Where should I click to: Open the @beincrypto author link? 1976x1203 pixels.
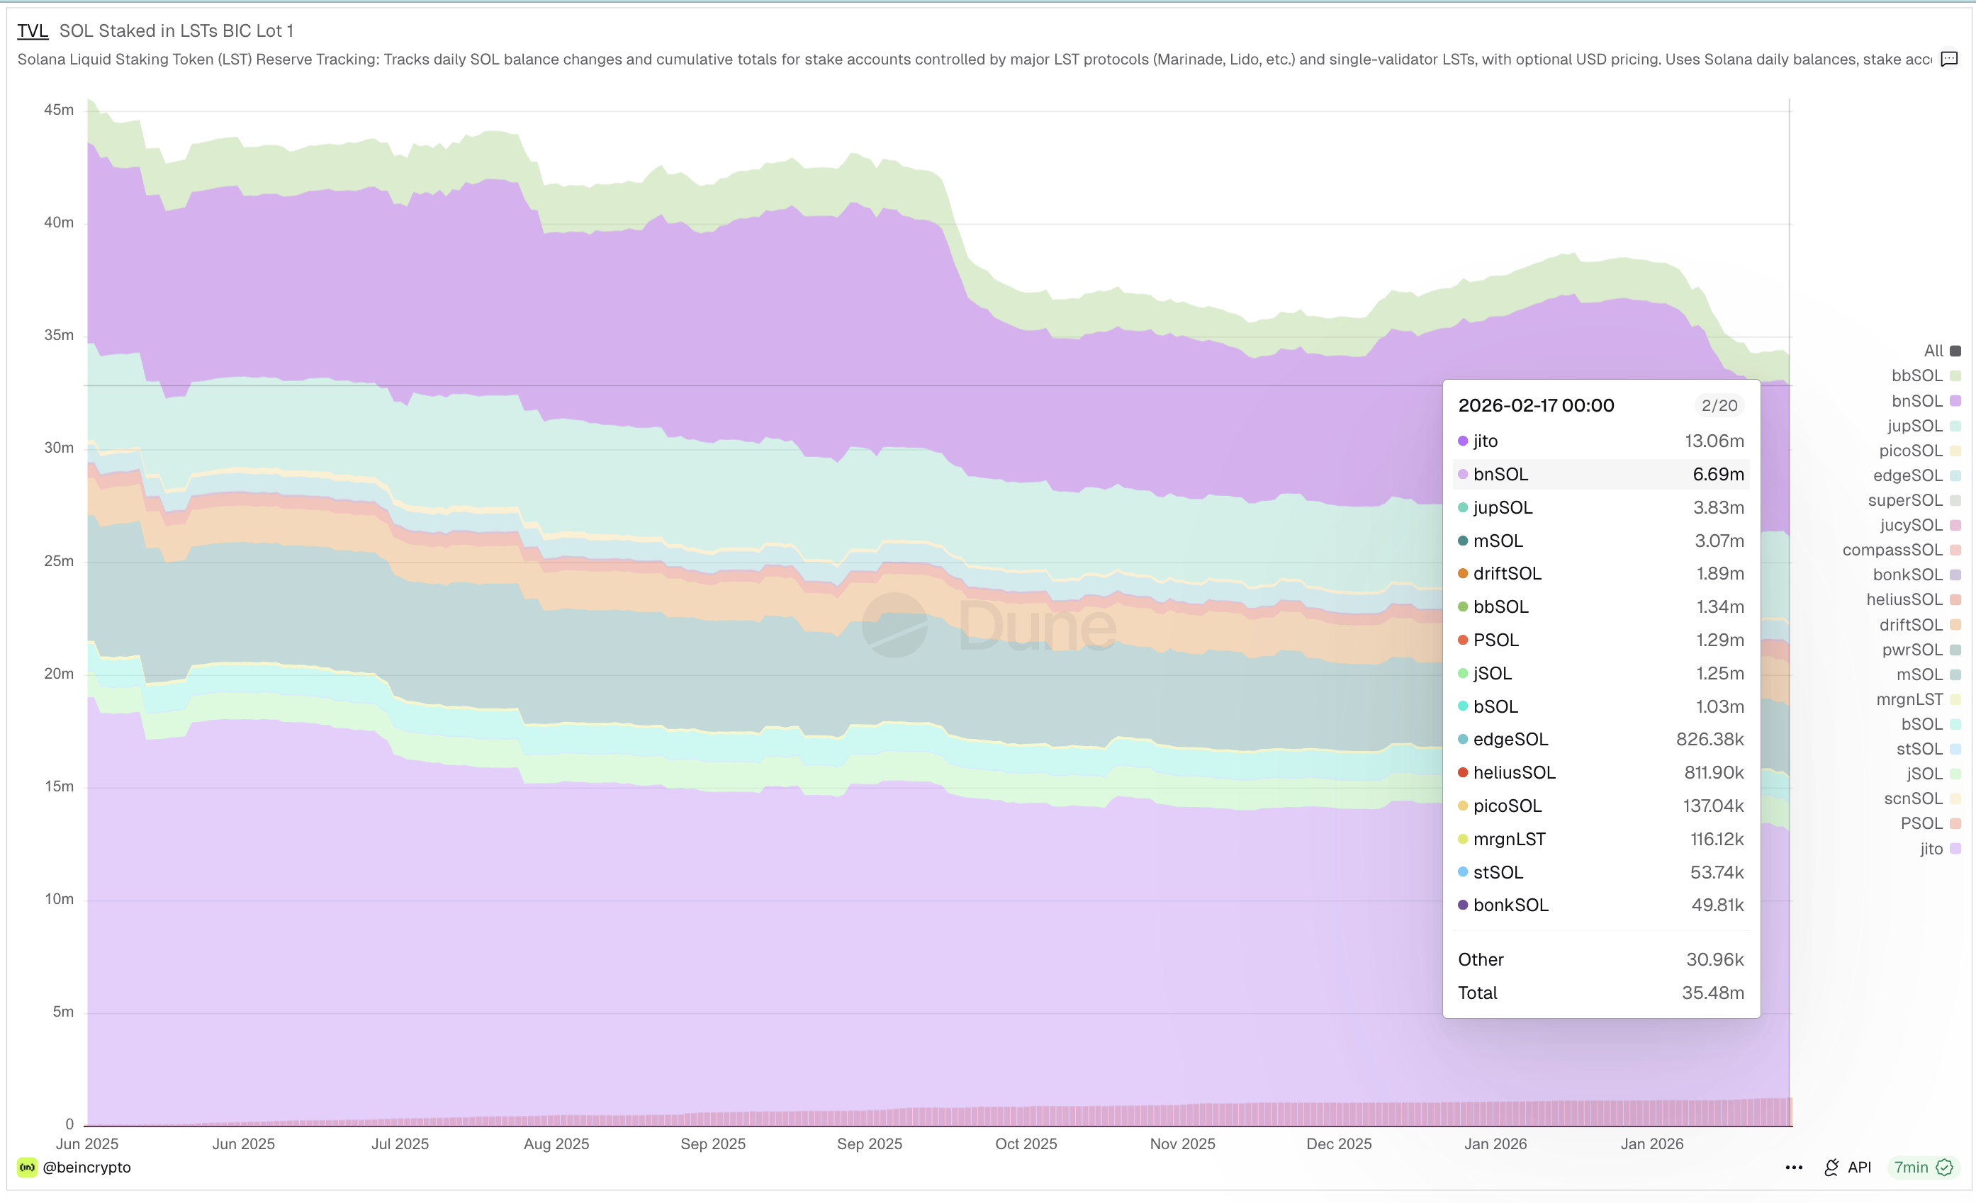click(x=86, y=1167)
